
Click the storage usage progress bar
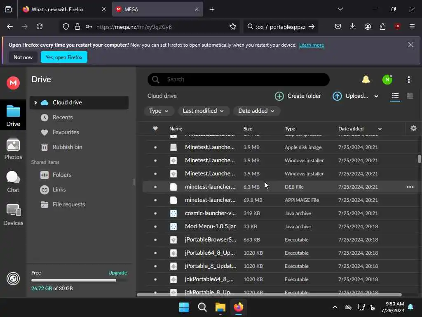click(79, 280)
